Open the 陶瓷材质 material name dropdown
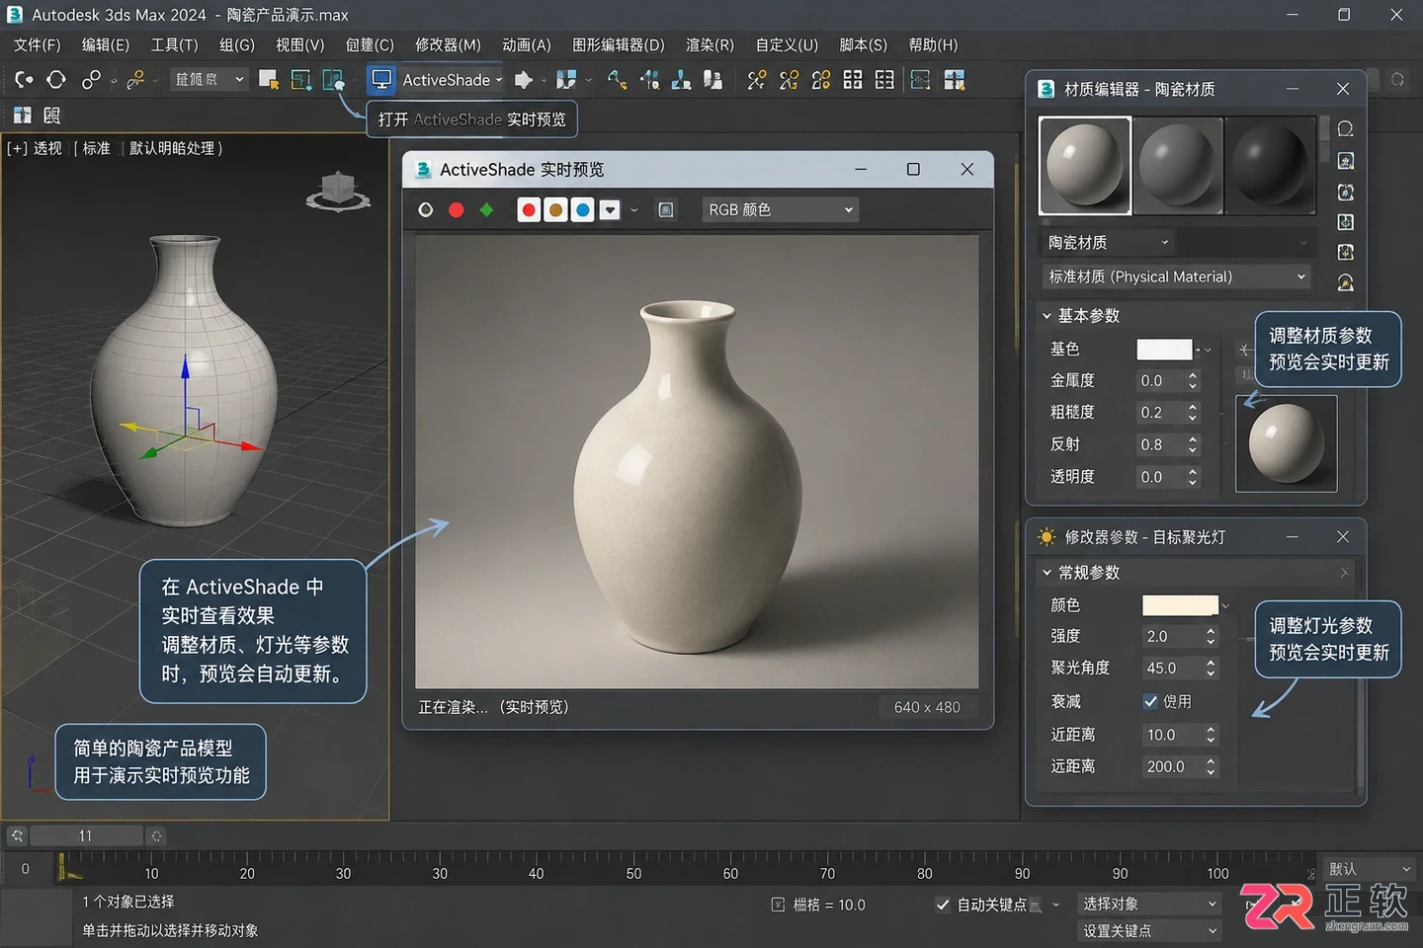The image size is (1423, 948). pos(1110,242)
